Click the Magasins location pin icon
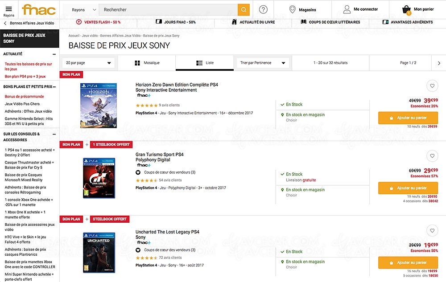446x282 pixels. (x=292, y=9)
